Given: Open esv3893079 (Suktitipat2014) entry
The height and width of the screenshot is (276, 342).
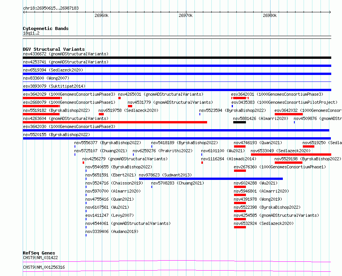Looking at the screenshot, I should (54, 86).
